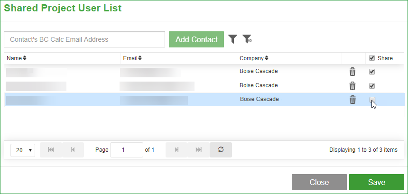Clear filters with the crossed funnel icon
Viewport: 408px width, 194px height.
point(247,39)
